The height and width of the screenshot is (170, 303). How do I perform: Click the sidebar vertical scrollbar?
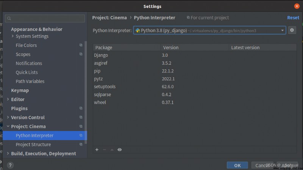pos(86,92)
